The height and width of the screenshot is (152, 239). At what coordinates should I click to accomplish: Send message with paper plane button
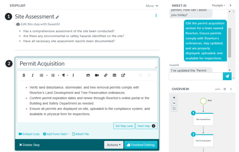click(227, 76)
